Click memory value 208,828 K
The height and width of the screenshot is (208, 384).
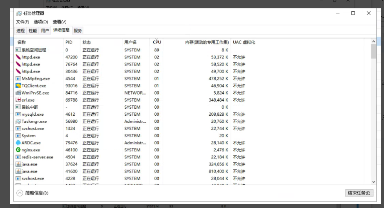tap(219, 114)
